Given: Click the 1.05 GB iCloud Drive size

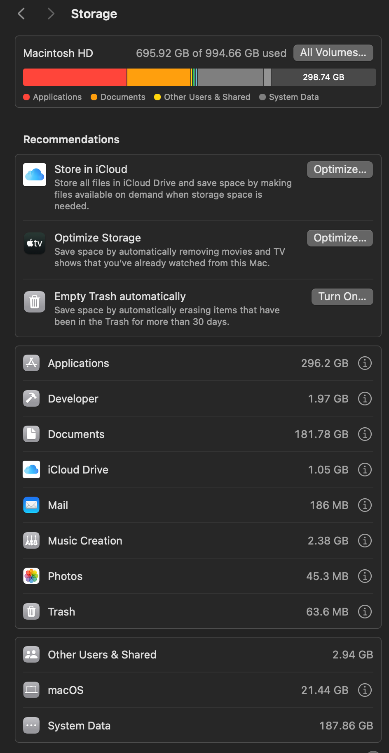Looking at the screenshot, I should click(328, 470).
